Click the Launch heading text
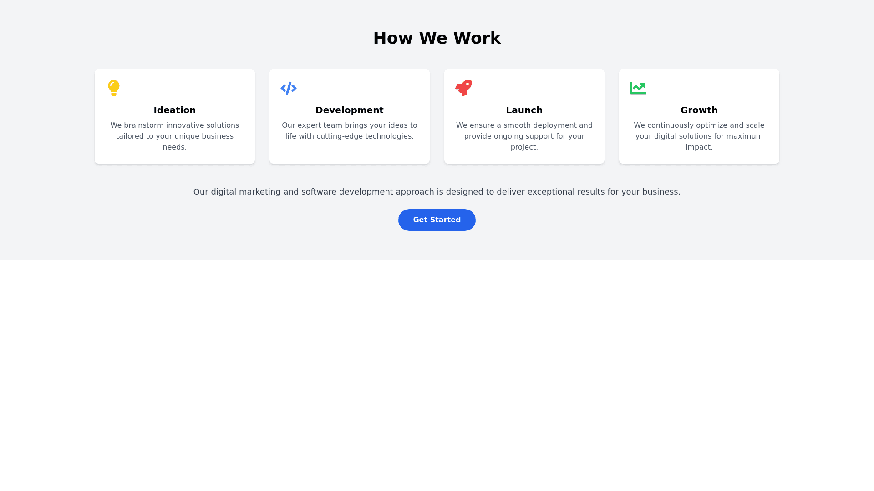Viewport: 874px width, 491px height. [x=524, y=110]
